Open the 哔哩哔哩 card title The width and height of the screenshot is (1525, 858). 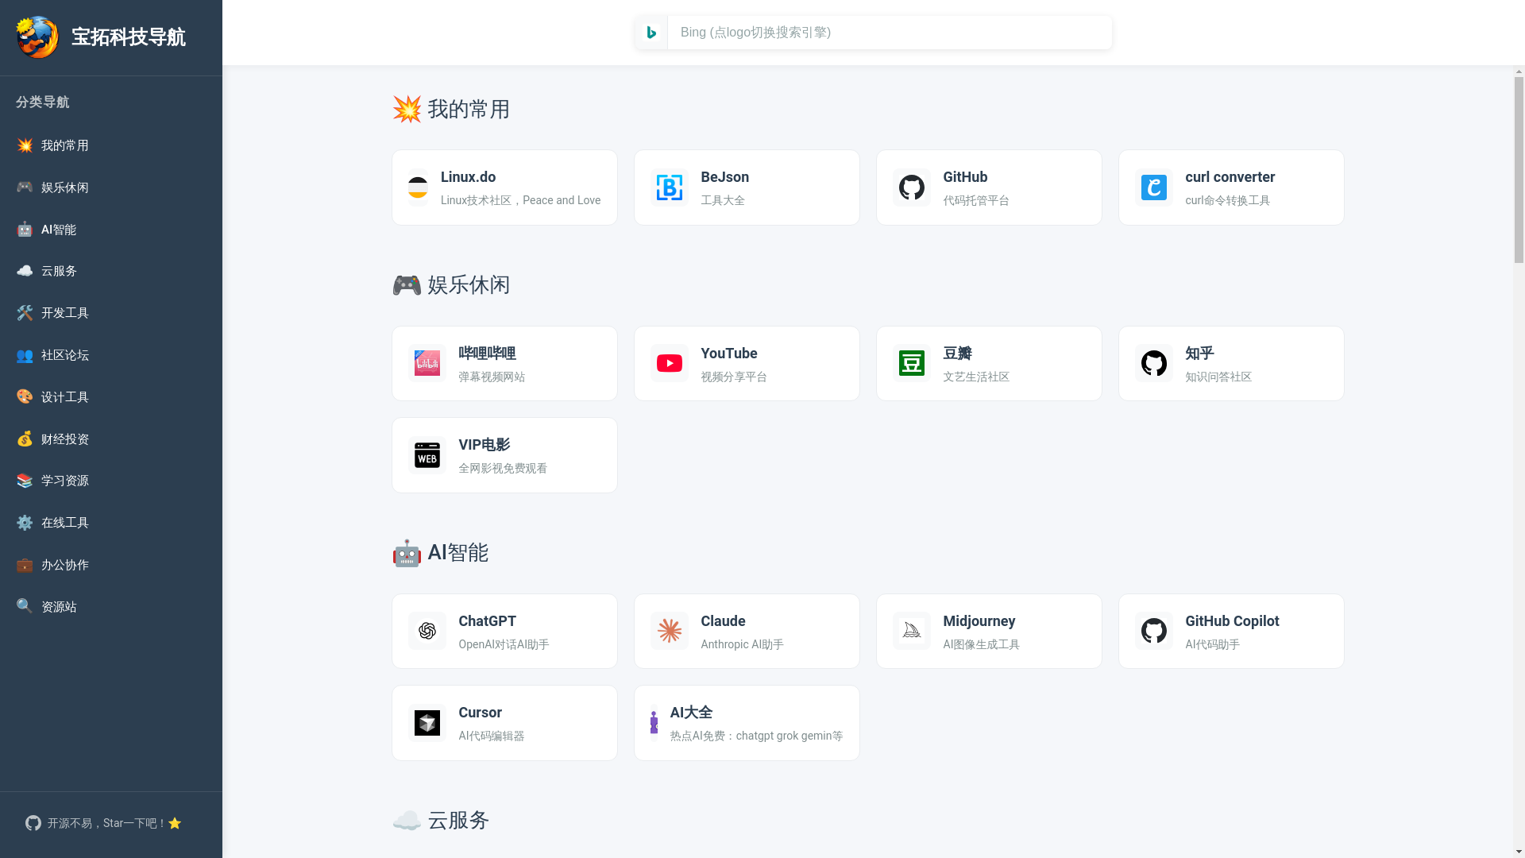click(487, 354)
